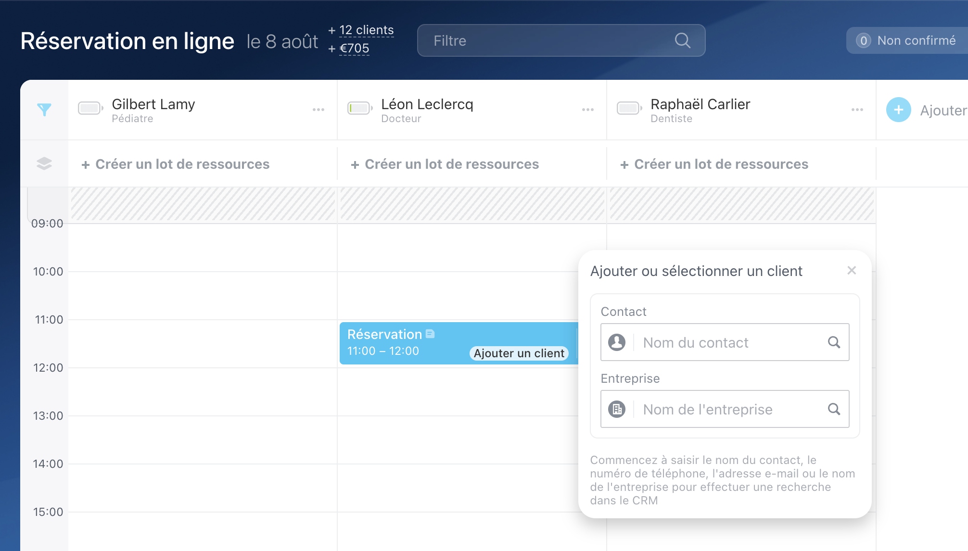Open Raphaël Carlier's three-dot menu
The height and width of the screenshot is (551, 968).
pos(857,110)
